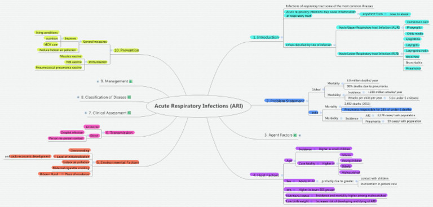
Task: Select the Maternal cigarette smoking node
Action: [71, 168]
